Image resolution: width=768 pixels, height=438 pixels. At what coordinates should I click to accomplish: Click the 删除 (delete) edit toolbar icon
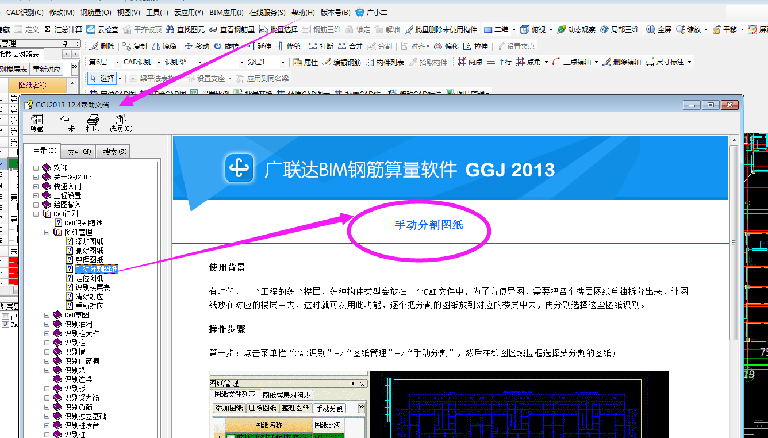(94, 46)
